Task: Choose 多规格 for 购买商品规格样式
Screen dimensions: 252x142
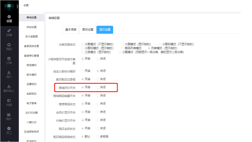Action: click(x=98, y=137)
